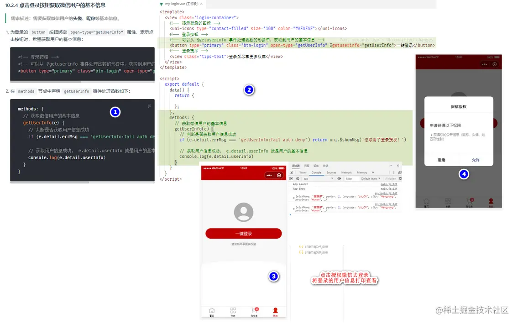Click the devtools undock window icon

pos(400,172)
